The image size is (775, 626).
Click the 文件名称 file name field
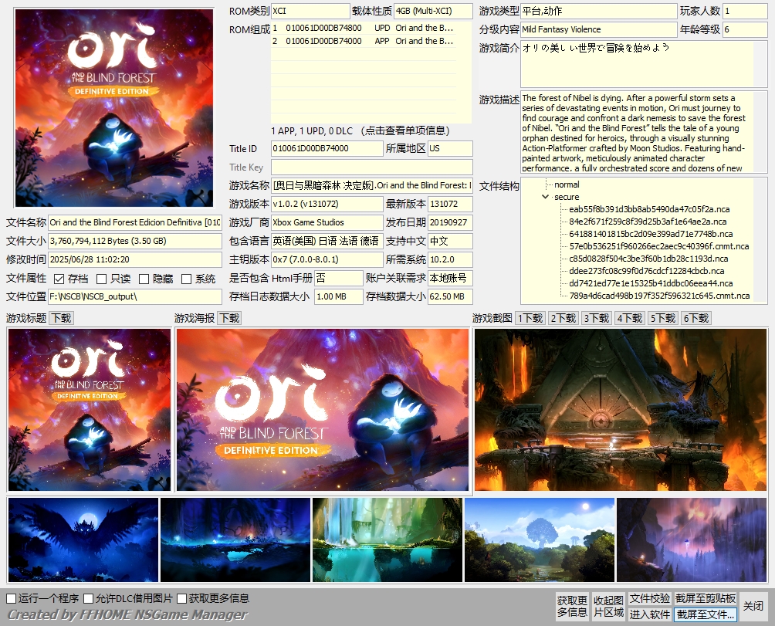pyautogui.click(x=135, y=222)
